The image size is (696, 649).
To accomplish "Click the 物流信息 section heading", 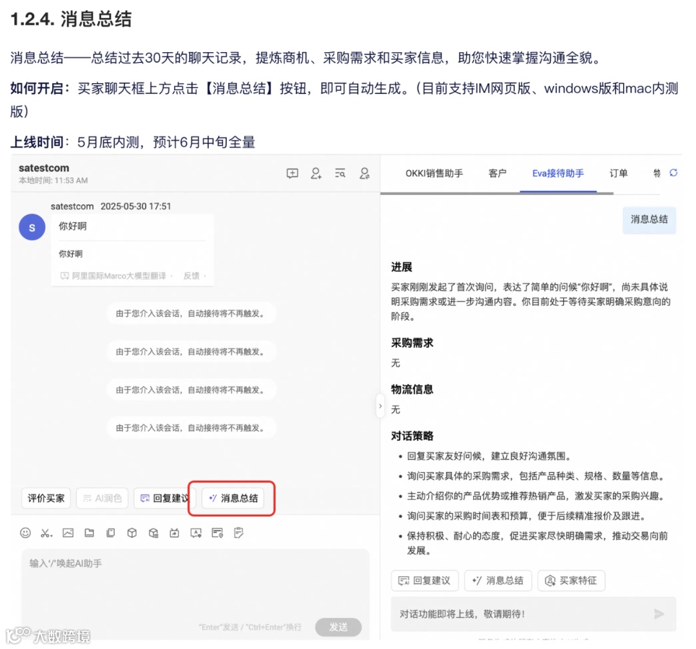I will [412, 390].
